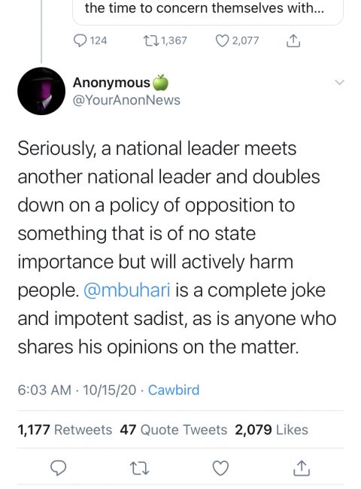The height and width of the screenshot is (489, 361).
Task: Click the green apple emoji beside Anonymous
Action: (x=160, y=82)
